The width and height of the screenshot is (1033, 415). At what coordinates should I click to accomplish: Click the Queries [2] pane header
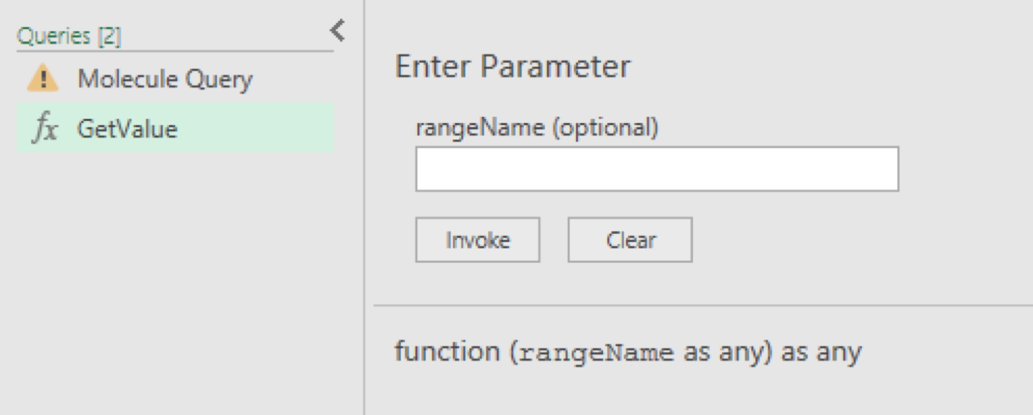[69, 37]
